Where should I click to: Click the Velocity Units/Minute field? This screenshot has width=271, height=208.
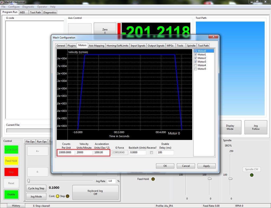pyautogui.click(x=84, y=152)
